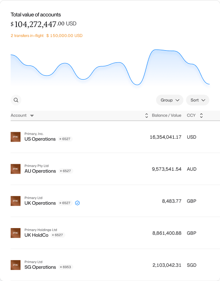
Task: Click the blue verified badge beside UK Operations
Action: 78,203
